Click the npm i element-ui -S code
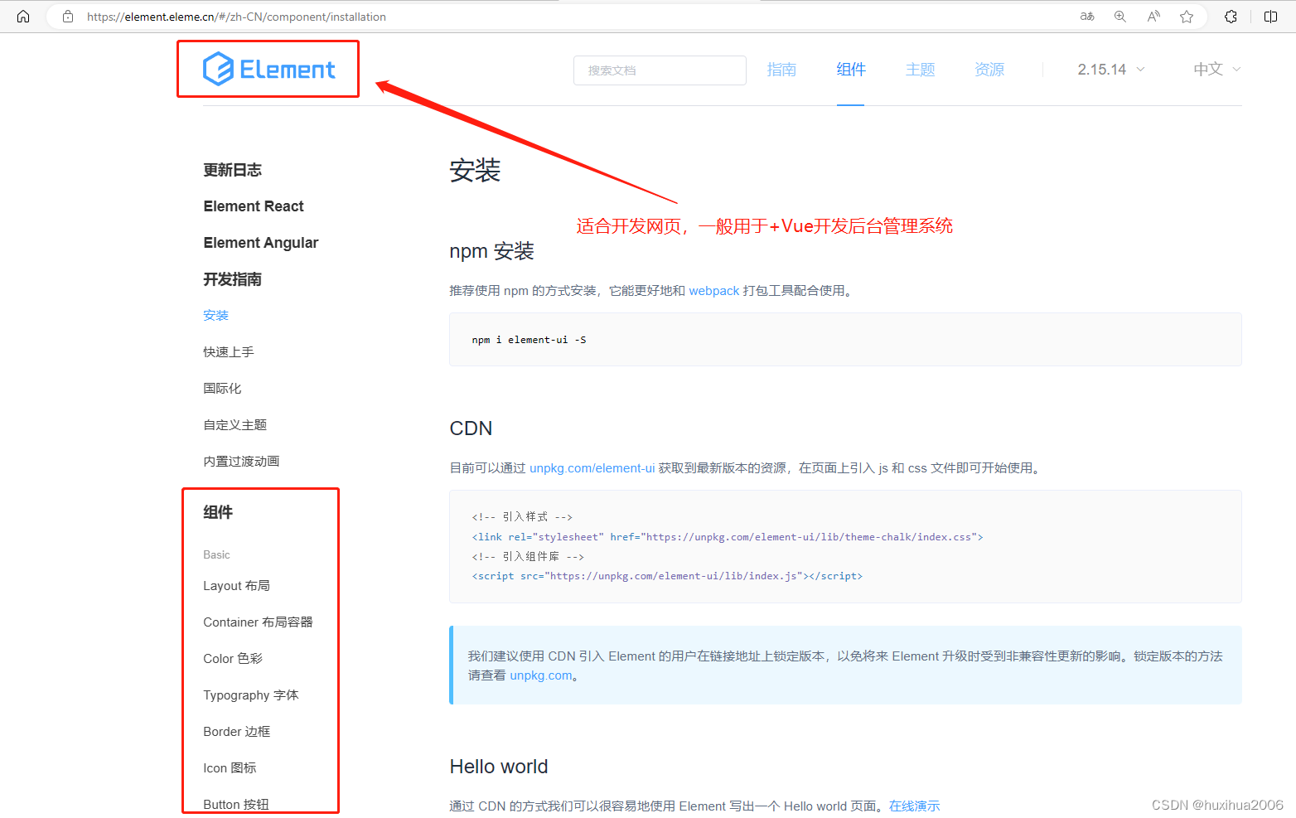The image size is (1296, 818). tap(529, 340)
